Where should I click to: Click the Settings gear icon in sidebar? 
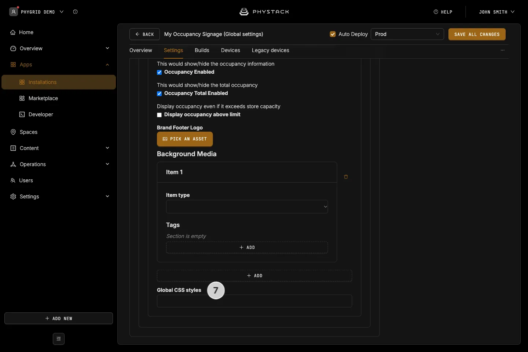tap(13, 197)
